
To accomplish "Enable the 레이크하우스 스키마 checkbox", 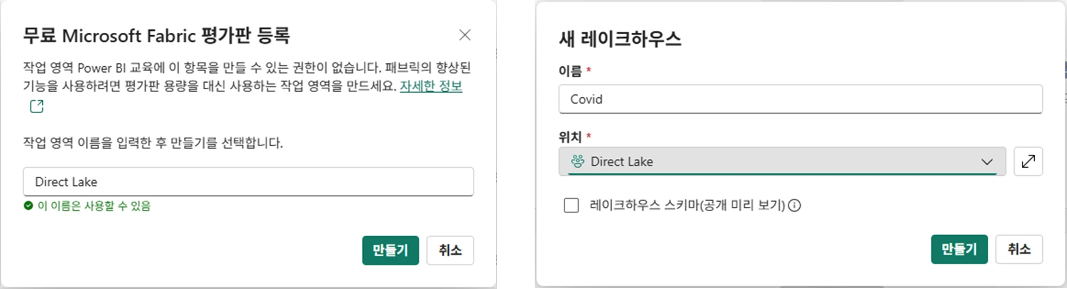I will coord(571,205).
